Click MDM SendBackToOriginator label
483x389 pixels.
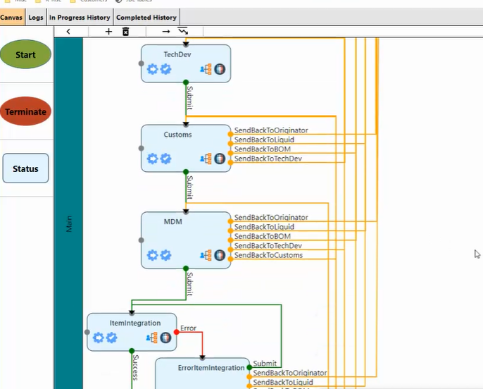(x=271, y=218)
